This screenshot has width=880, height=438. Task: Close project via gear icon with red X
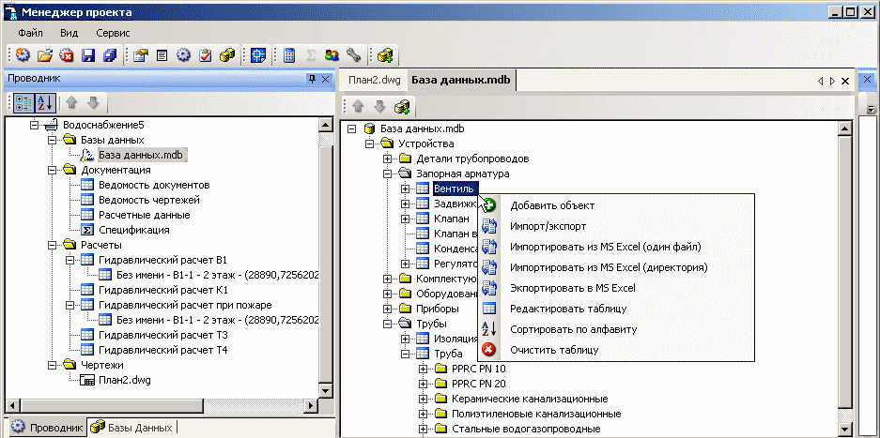tap(67, 55)
